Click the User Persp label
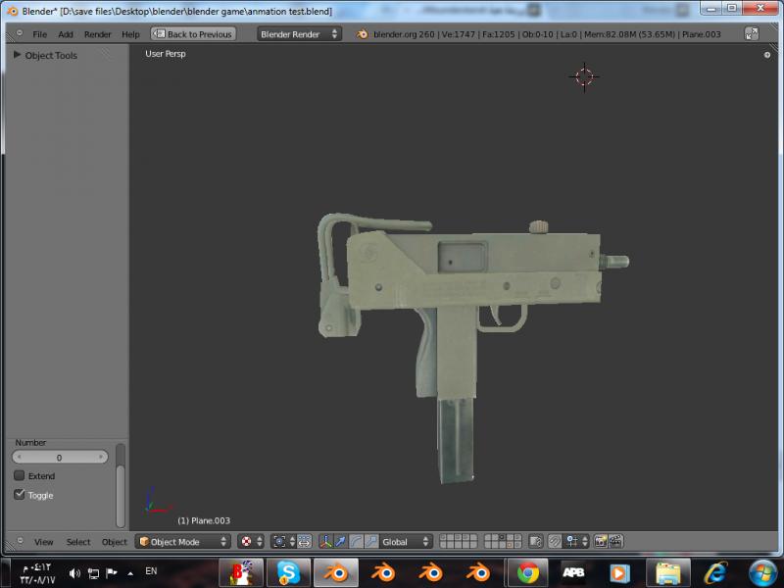784x588 pixels. tap(166, 54)
